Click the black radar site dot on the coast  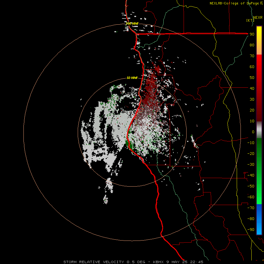(x=133, y=132)
